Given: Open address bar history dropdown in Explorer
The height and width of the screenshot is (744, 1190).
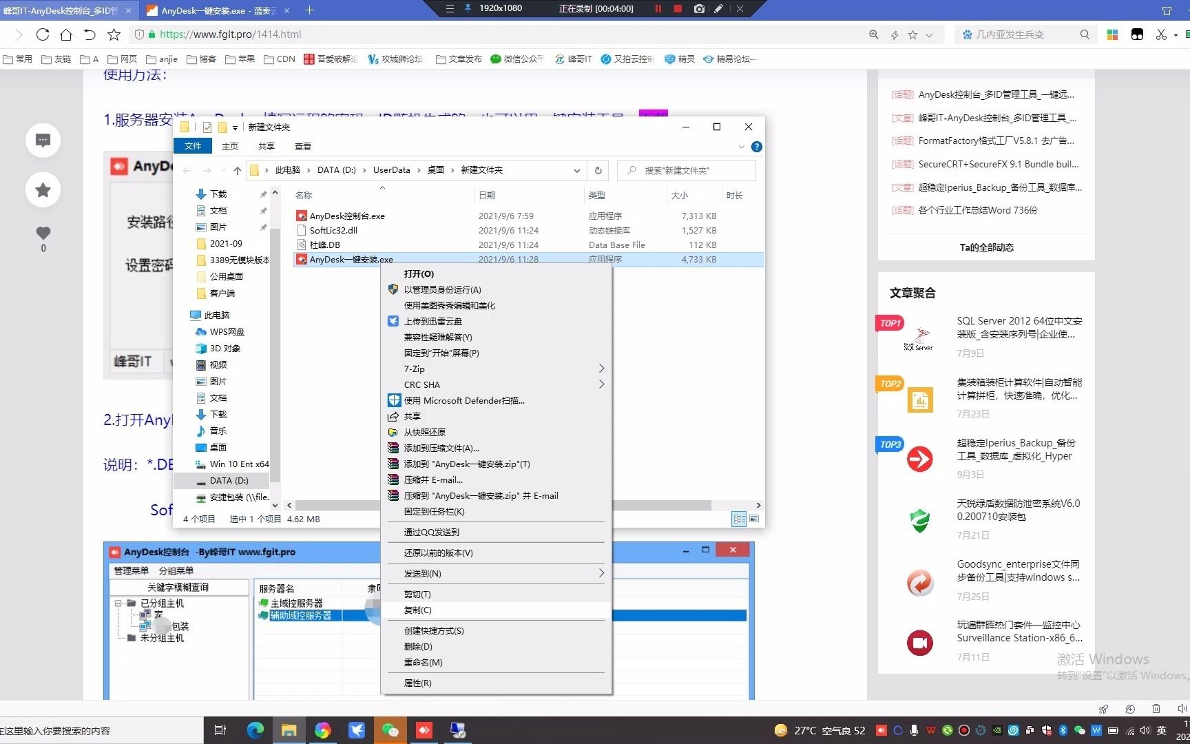Looking at the screenshot, I should (x=576, y=170).
